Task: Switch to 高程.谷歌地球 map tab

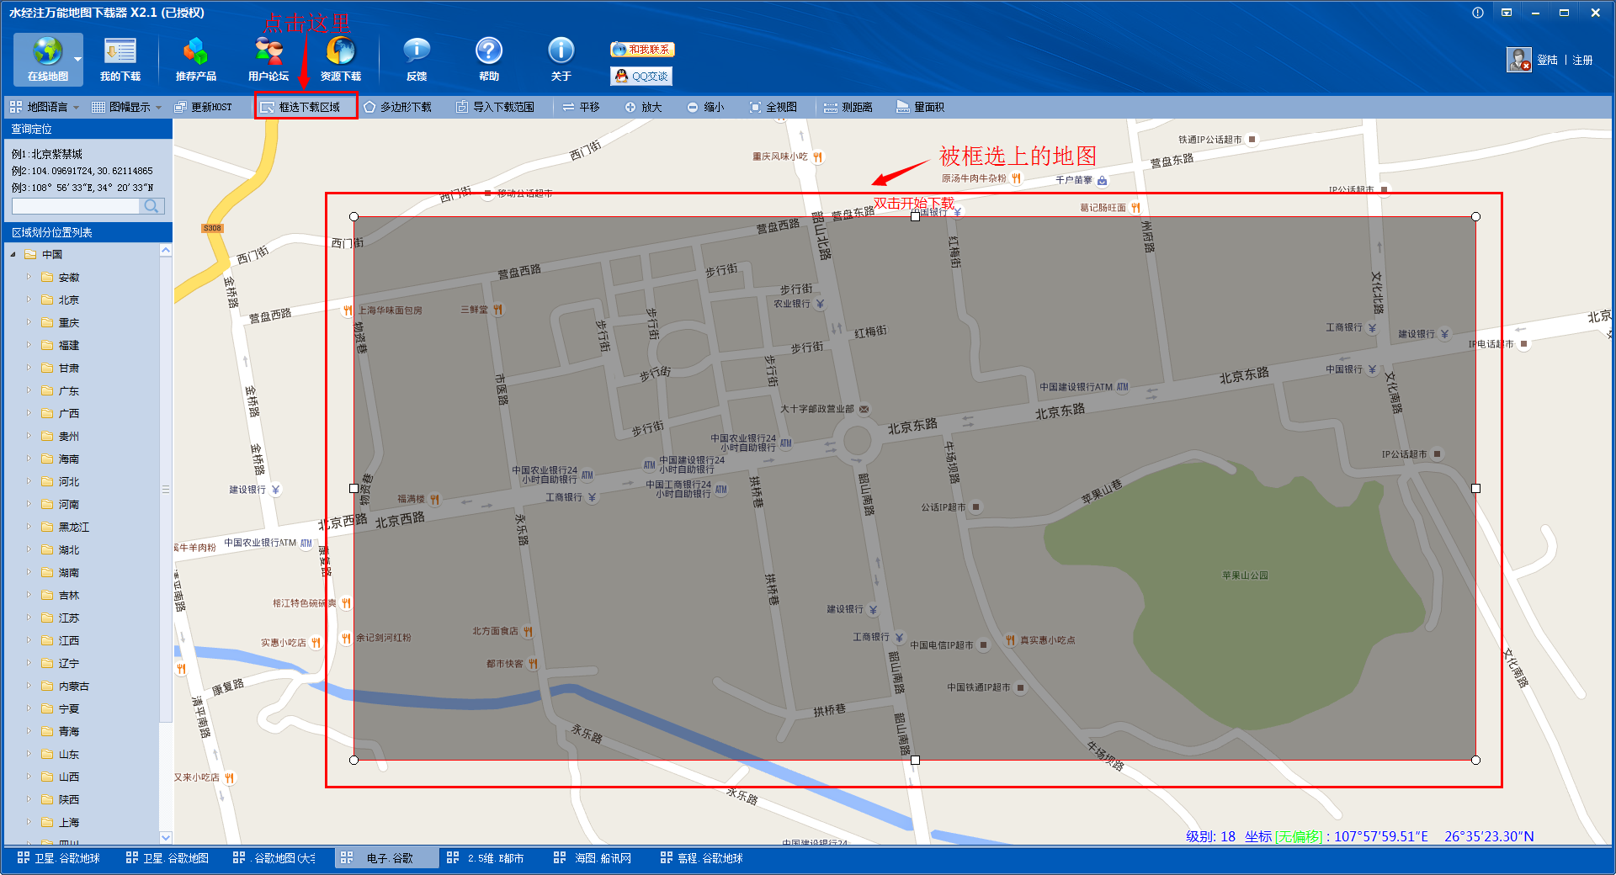Action: tap(702, 858)
